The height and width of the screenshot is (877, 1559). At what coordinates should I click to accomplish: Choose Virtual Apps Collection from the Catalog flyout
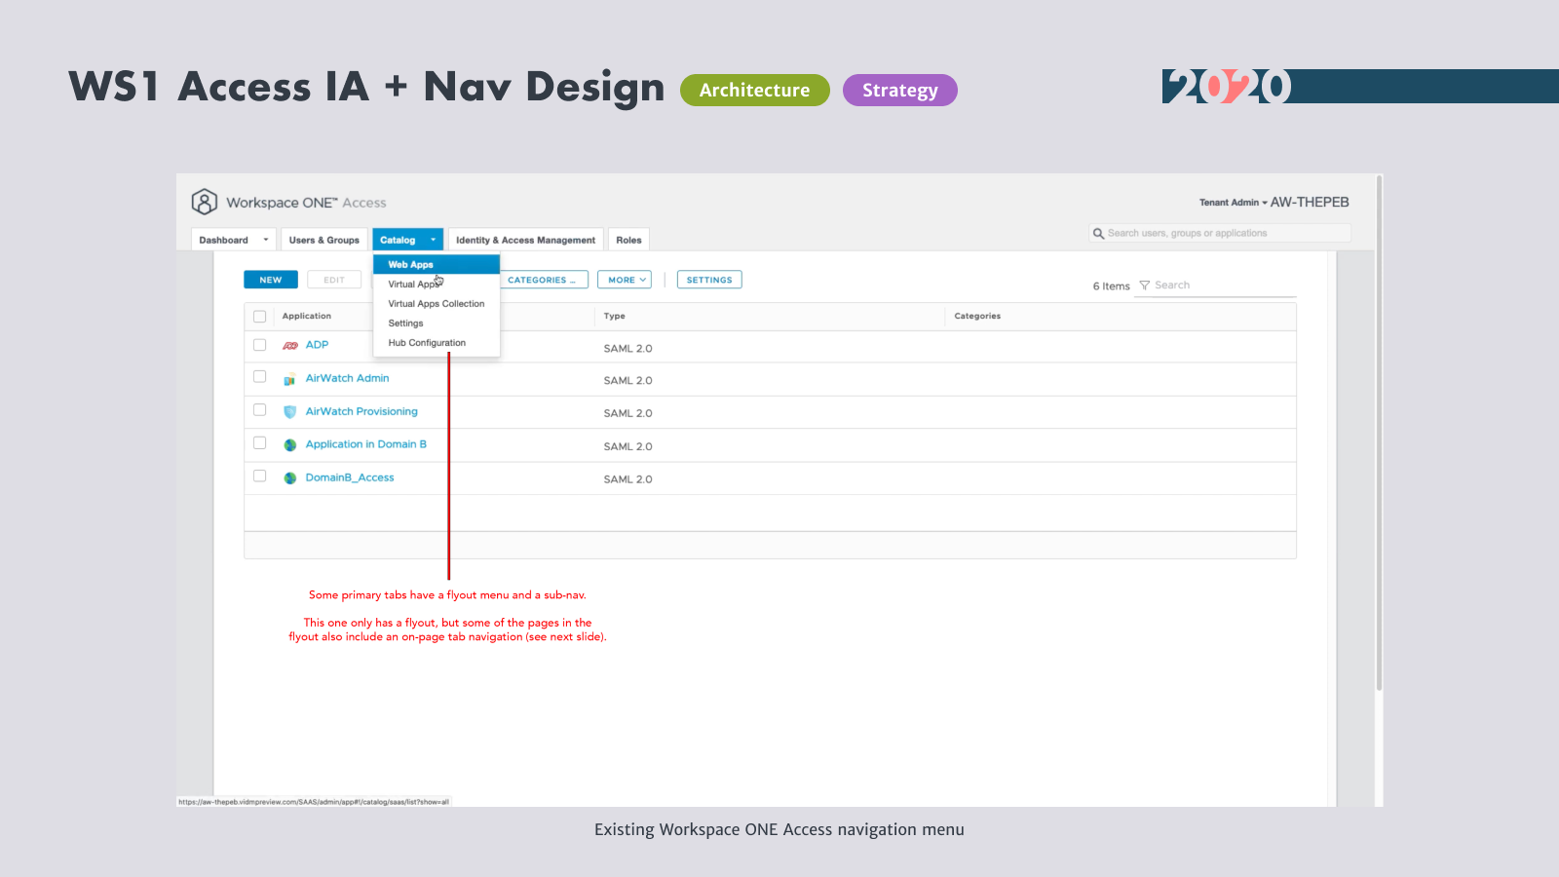pyautogui.click(x=436, y=304)
